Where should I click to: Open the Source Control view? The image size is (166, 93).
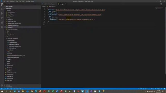tap(2, 13)
